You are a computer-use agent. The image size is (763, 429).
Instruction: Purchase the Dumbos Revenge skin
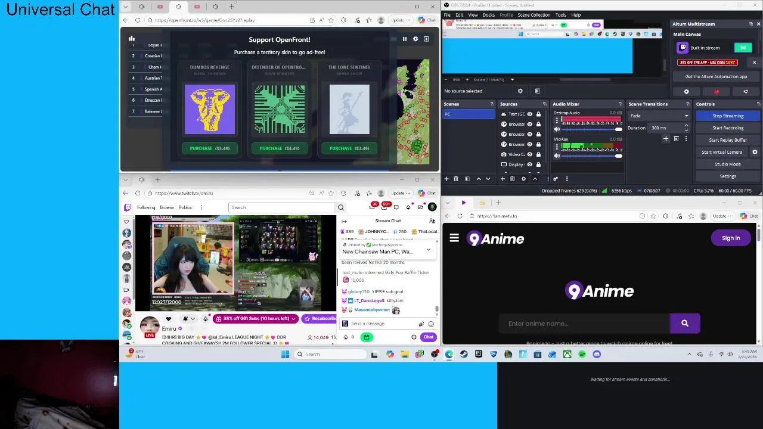point(209,148)
